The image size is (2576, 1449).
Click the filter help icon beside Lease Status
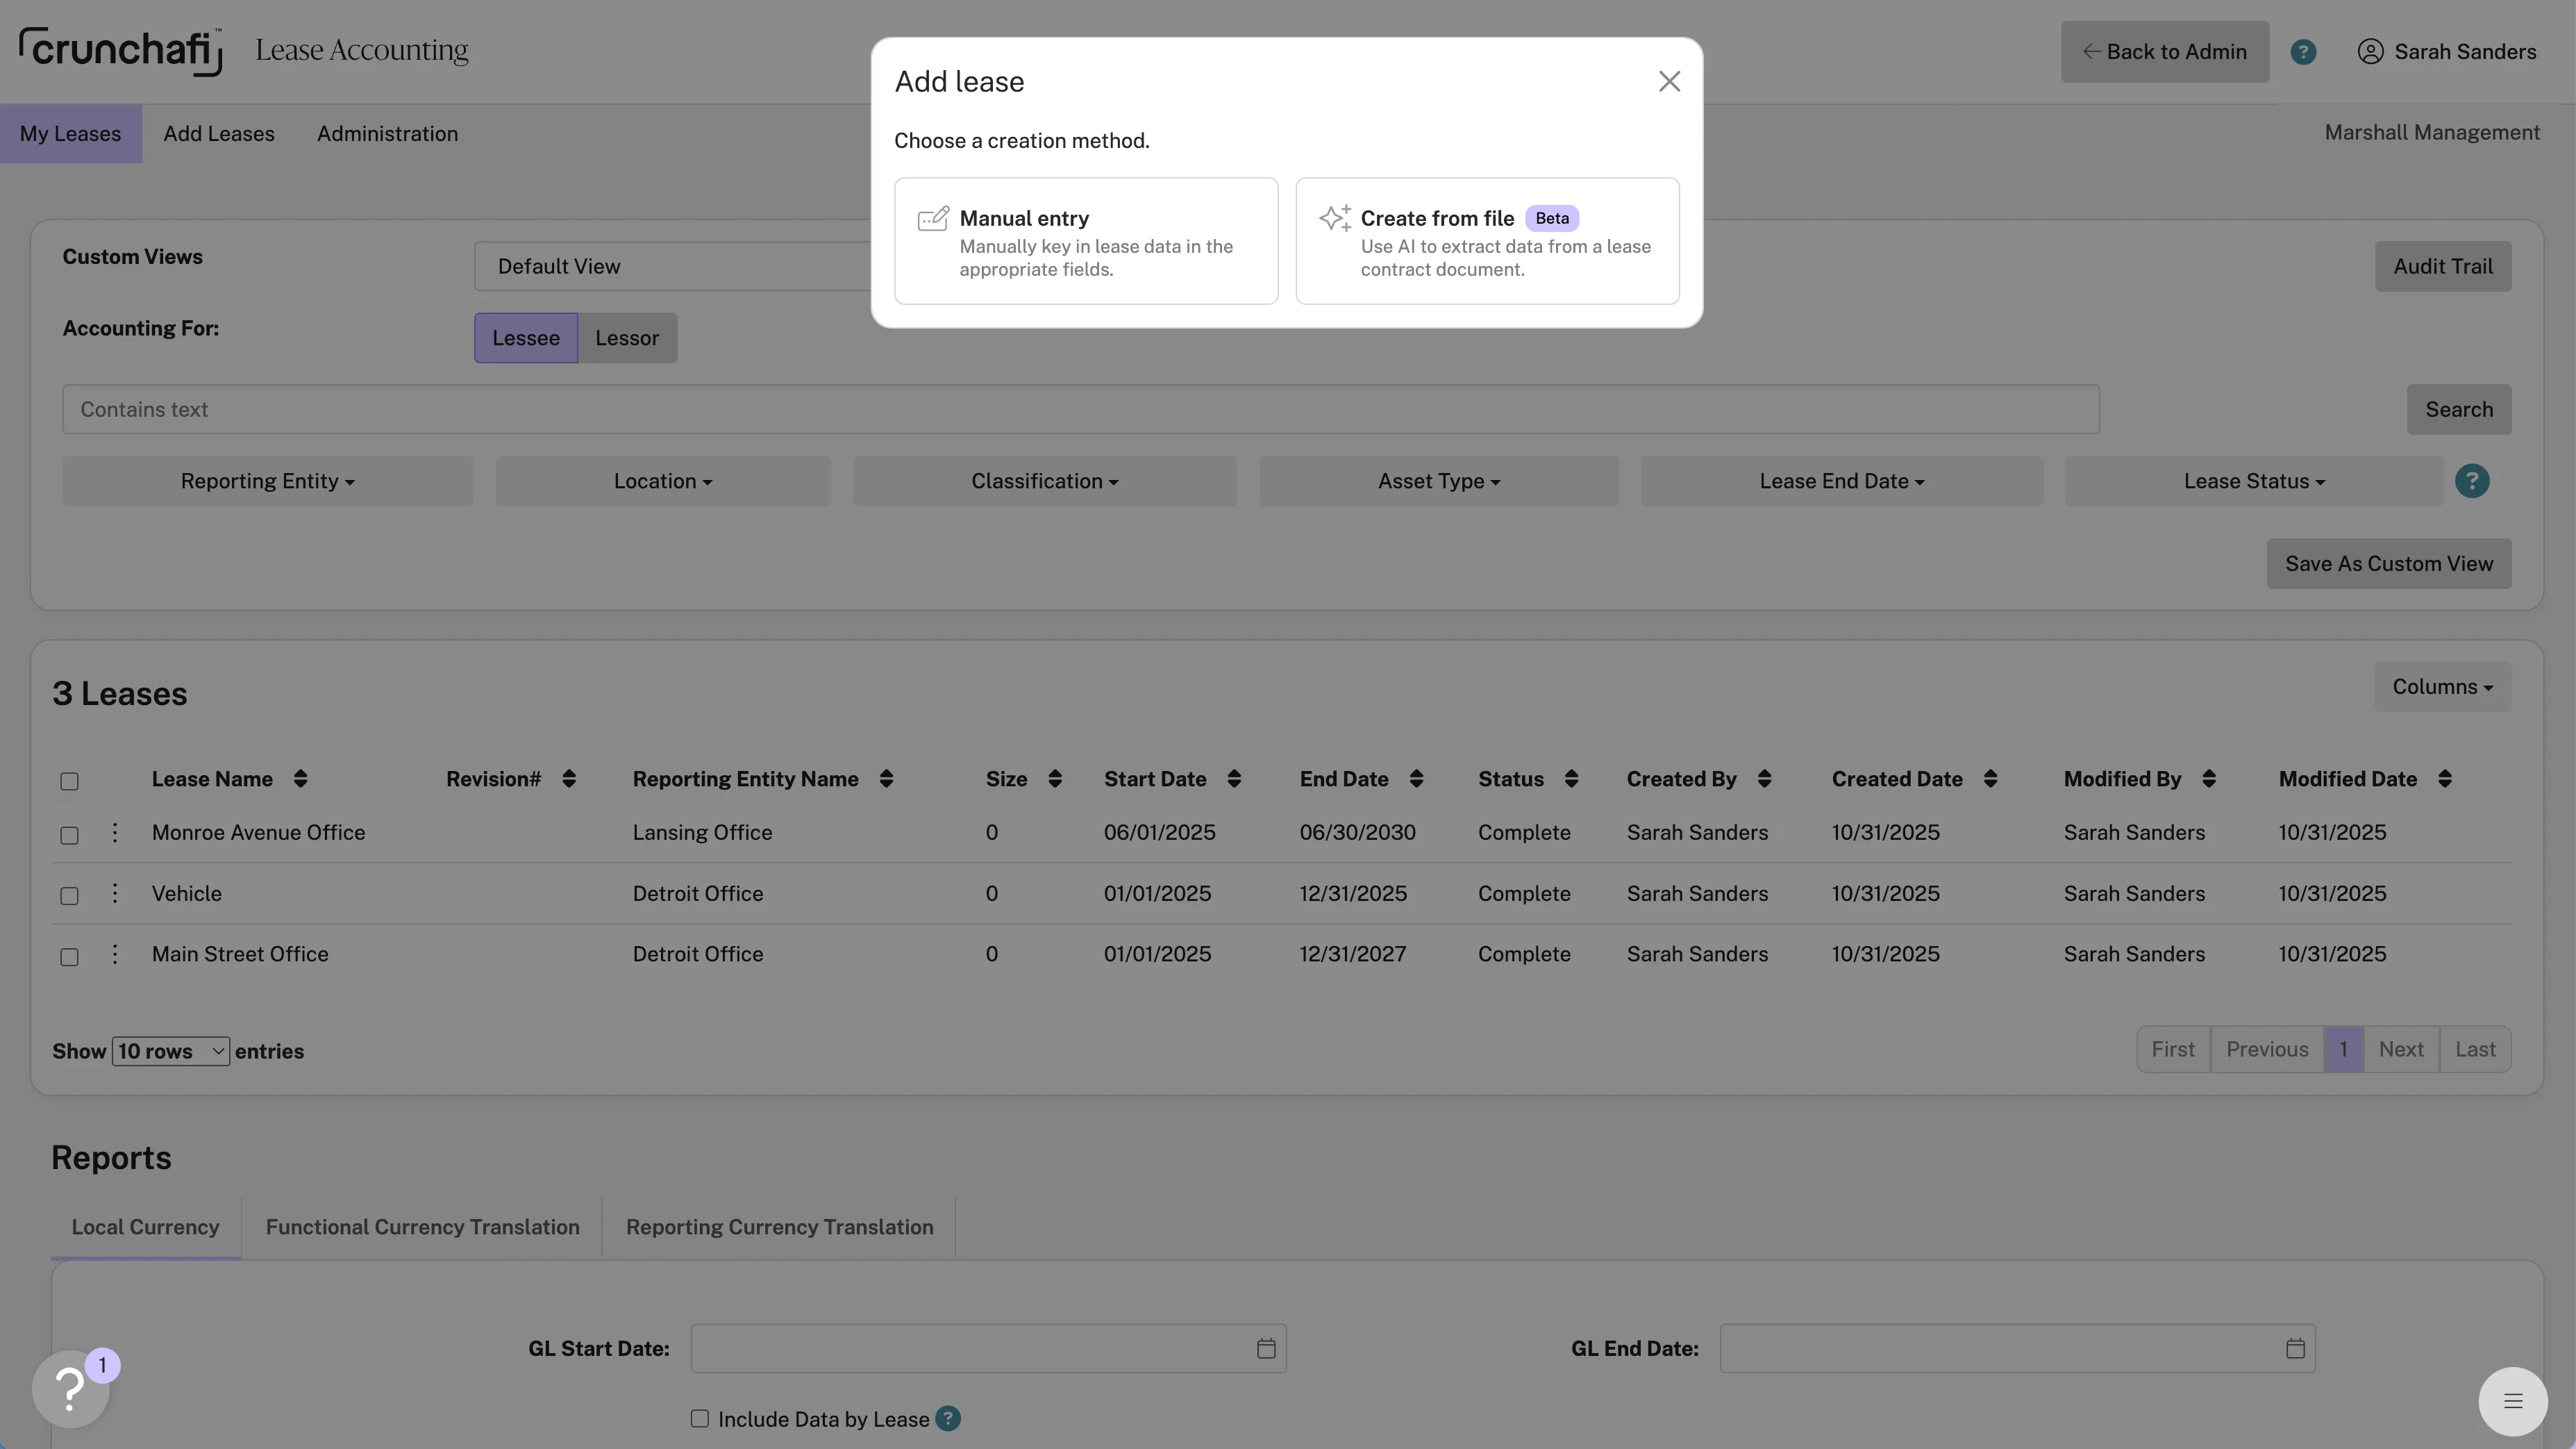[2471, 481]
